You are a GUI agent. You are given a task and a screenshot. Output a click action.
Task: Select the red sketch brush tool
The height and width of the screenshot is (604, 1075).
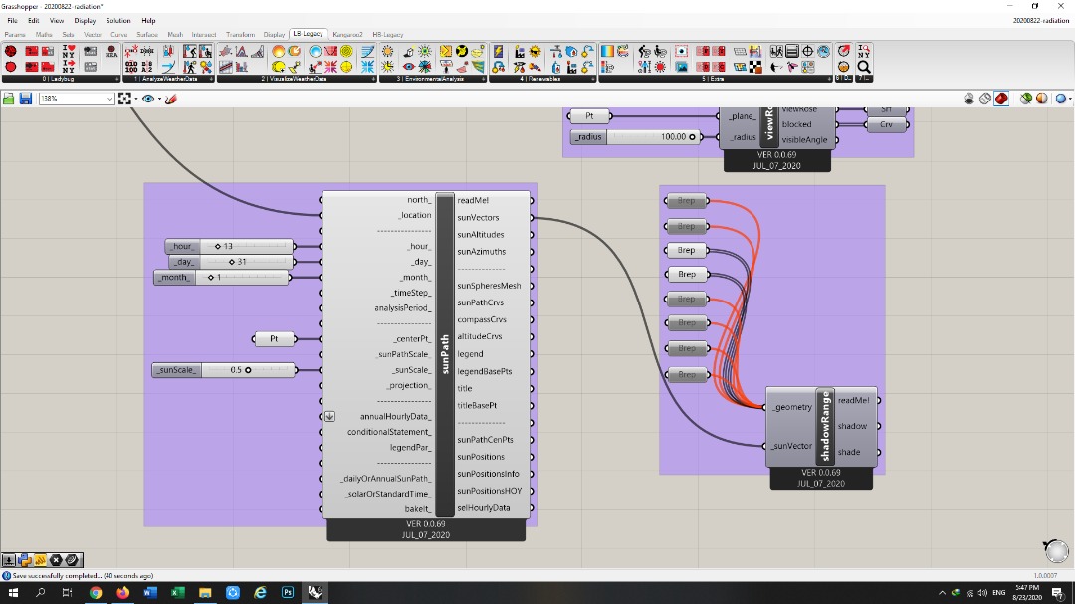(171, 99)
